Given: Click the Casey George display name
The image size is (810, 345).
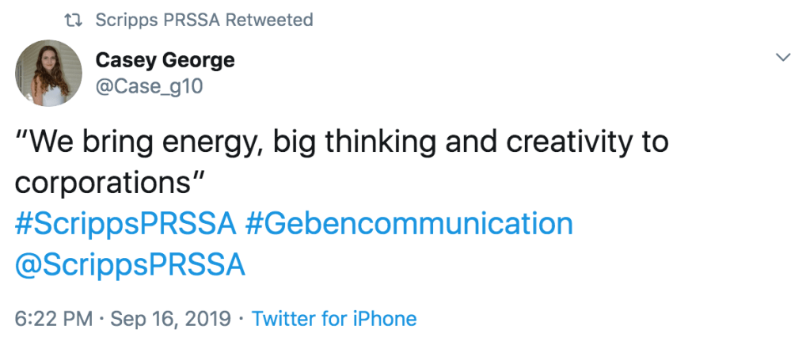Looking at the screenshot, I should point(165,60).
